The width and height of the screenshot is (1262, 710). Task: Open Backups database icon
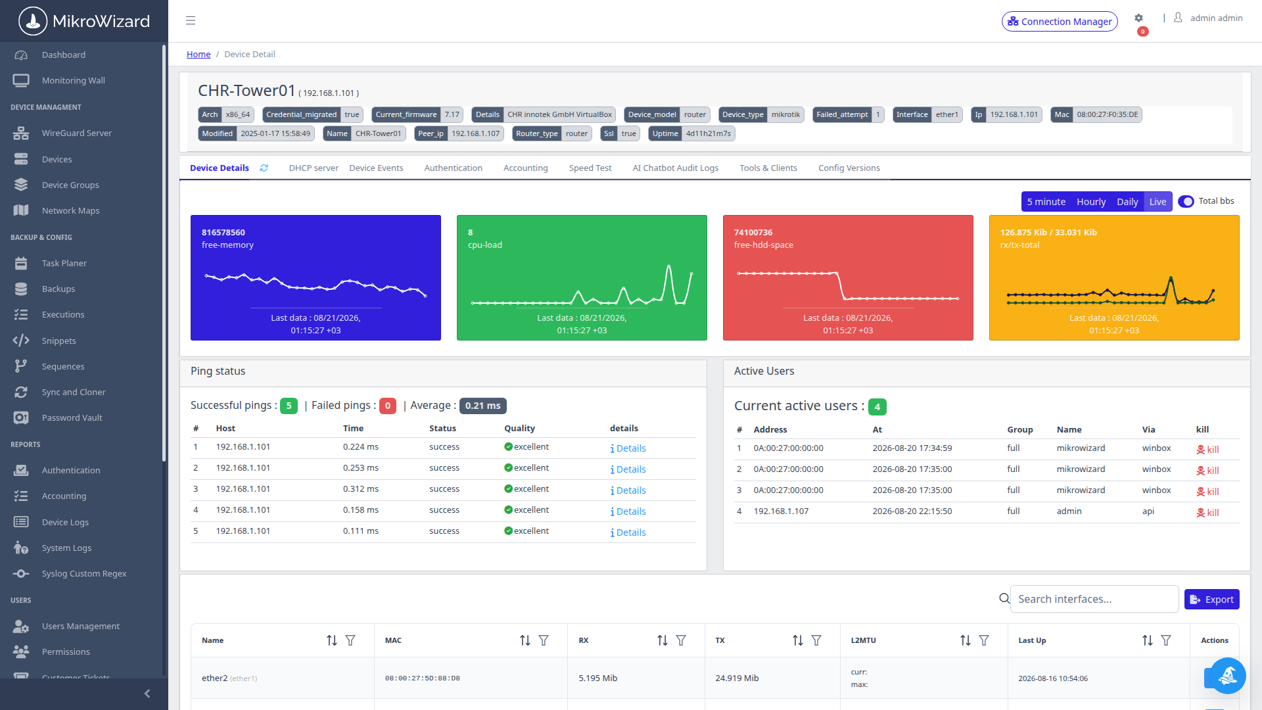pyautogui.click(x=21, y=289)
